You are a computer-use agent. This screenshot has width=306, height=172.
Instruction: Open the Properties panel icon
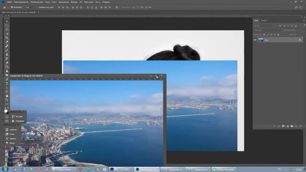click(7, 129)
